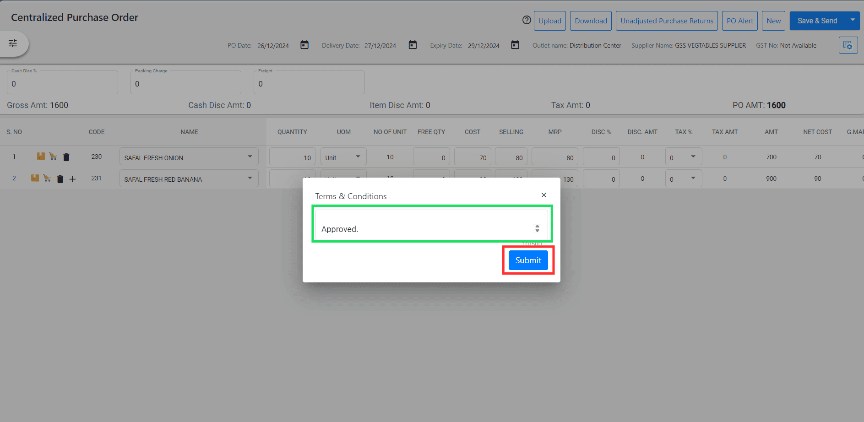This screenshot has height=422, width=864.
Task: Open the PO Date calendar picker
Action: pyautogui.click(x=304, y=45)
